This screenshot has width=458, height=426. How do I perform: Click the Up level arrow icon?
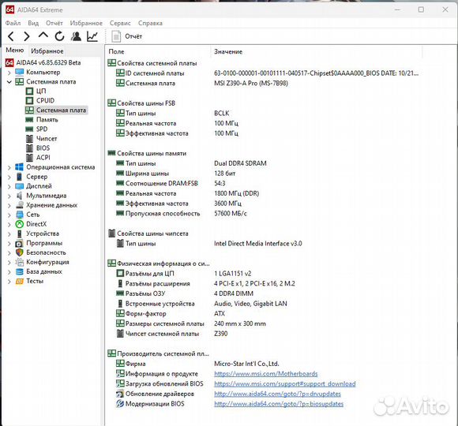[x=43, y=35]
